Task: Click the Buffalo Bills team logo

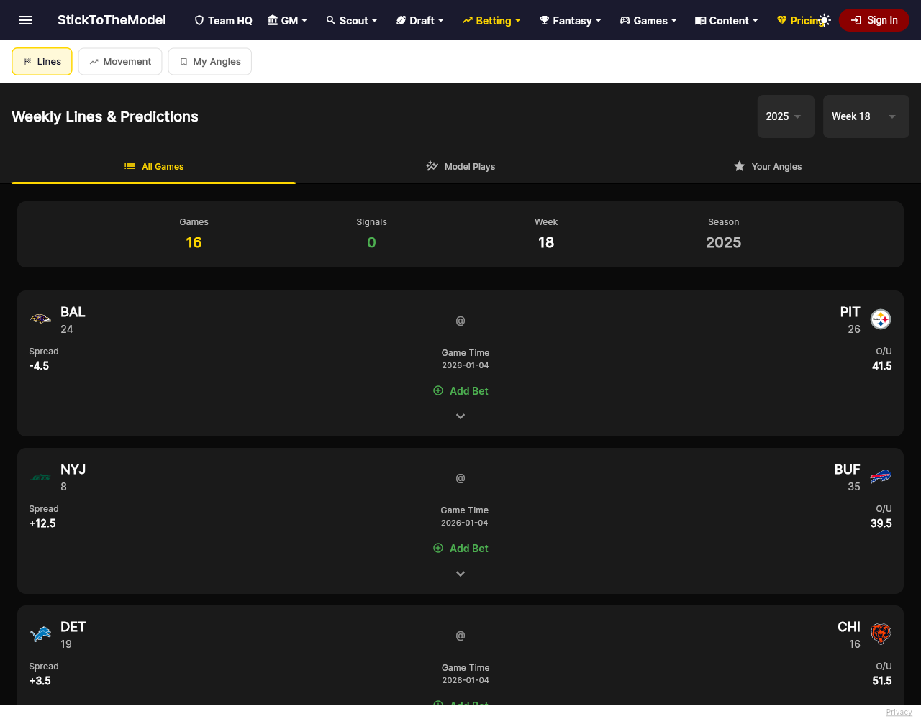Action: [881, 476]
